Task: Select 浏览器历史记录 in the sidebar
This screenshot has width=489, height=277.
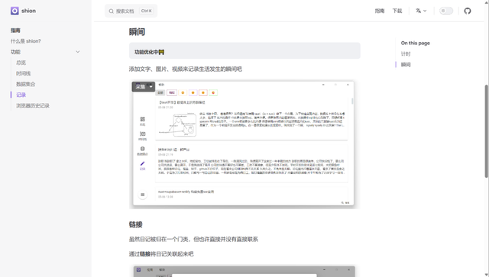Action: 33,105
